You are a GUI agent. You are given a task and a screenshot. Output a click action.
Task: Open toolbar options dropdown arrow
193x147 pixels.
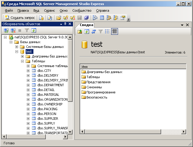tap(129, 19)
